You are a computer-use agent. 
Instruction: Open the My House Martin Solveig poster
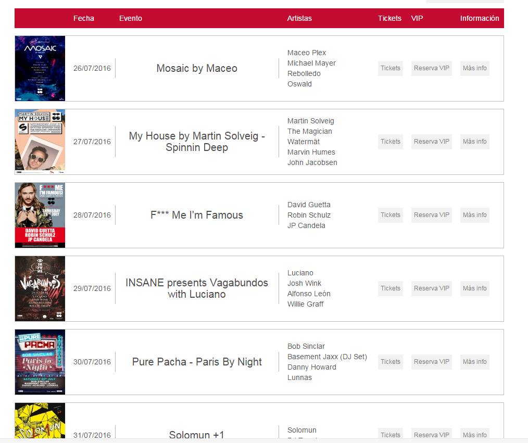coord(40,142)
